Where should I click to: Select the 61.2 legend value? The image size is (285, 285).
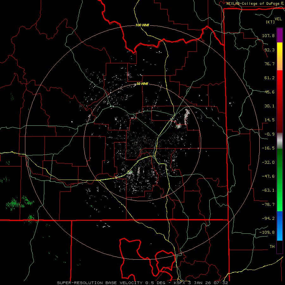pos(269,78)
